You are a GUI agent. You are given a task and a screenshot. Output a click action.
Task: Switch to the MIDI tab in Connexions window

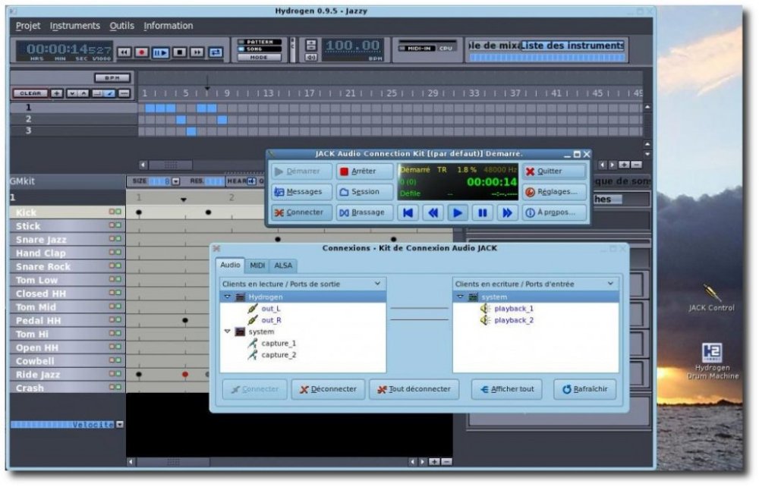(257, 265)
